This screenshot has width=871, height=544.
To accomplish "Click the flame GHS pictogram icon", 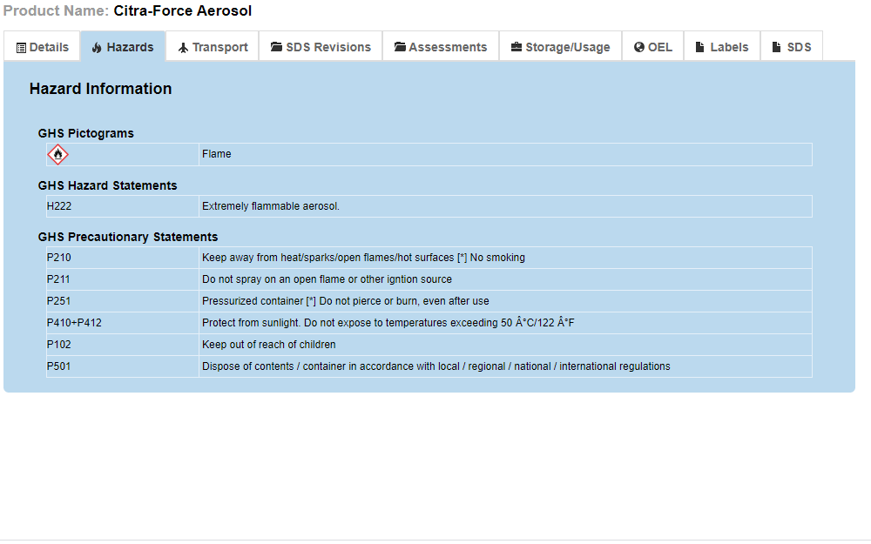I will pos(57,154).
